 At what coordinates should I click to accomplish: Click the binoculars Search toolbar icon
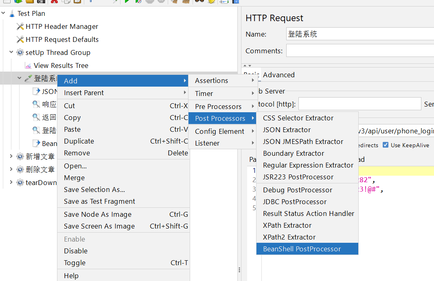click(x=199, y=1)
